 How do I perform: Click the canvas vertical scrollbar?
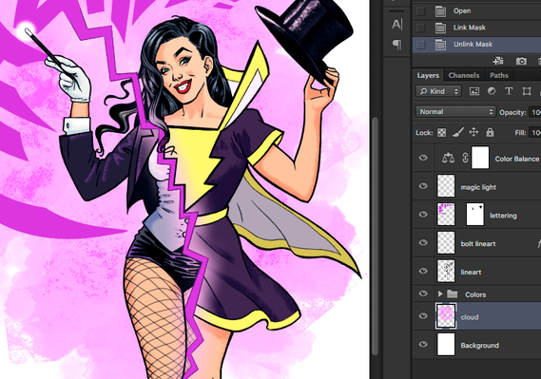click(375, 237)
